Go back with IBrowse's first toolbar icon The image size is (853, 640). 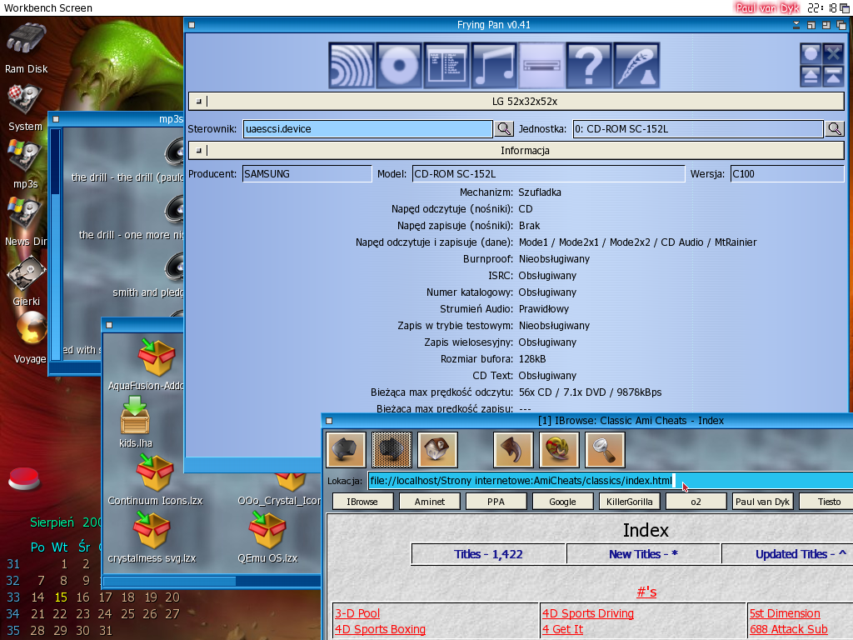point(346,449)
